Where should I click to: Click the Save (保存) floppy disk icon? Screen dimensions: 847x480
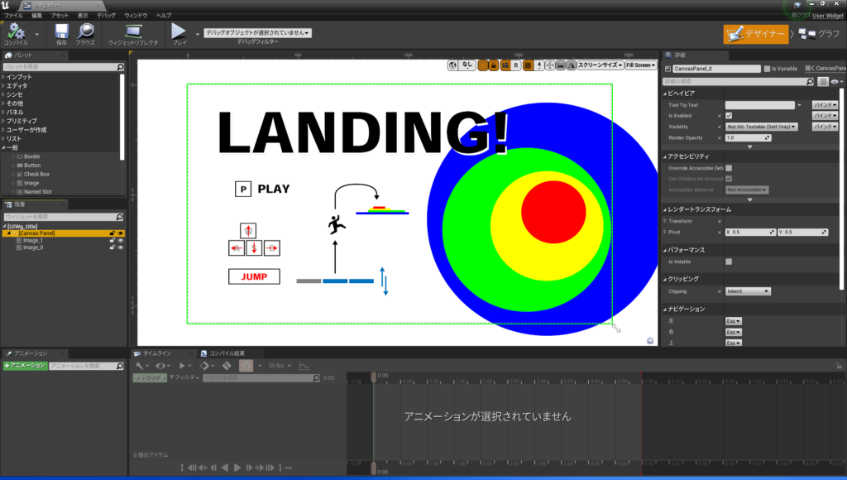point(61,31)
